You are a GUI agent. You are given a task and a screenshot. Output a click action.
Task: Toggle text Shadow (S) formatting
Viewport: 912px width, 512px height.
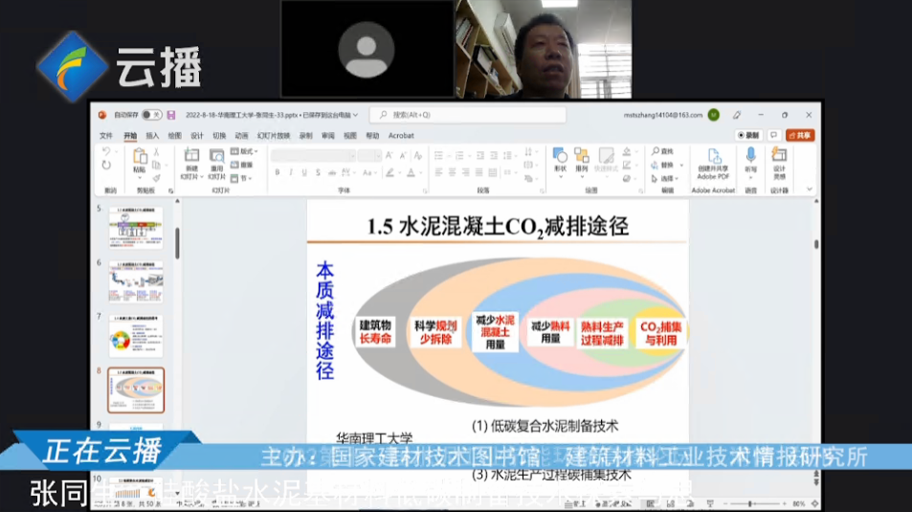click(318, 173)
